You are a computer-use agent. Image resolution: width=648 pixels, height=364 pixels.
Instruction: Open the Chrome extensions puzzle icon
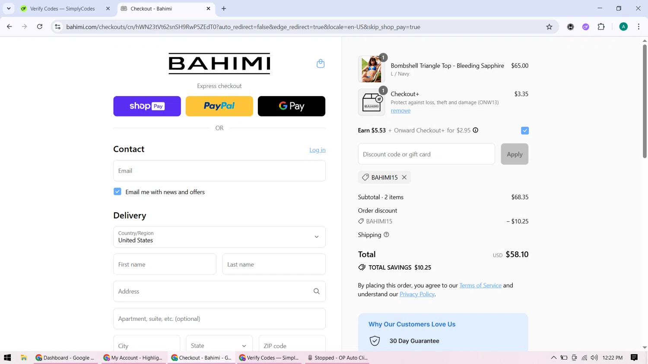click(x=601, y=27)
